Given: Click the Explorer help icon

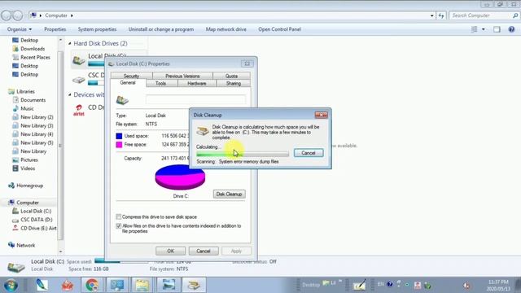Looking at the screenshot, I should point(511,29).
